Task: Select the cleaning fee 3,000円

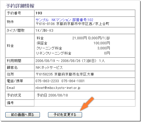Action: point(104,48)
